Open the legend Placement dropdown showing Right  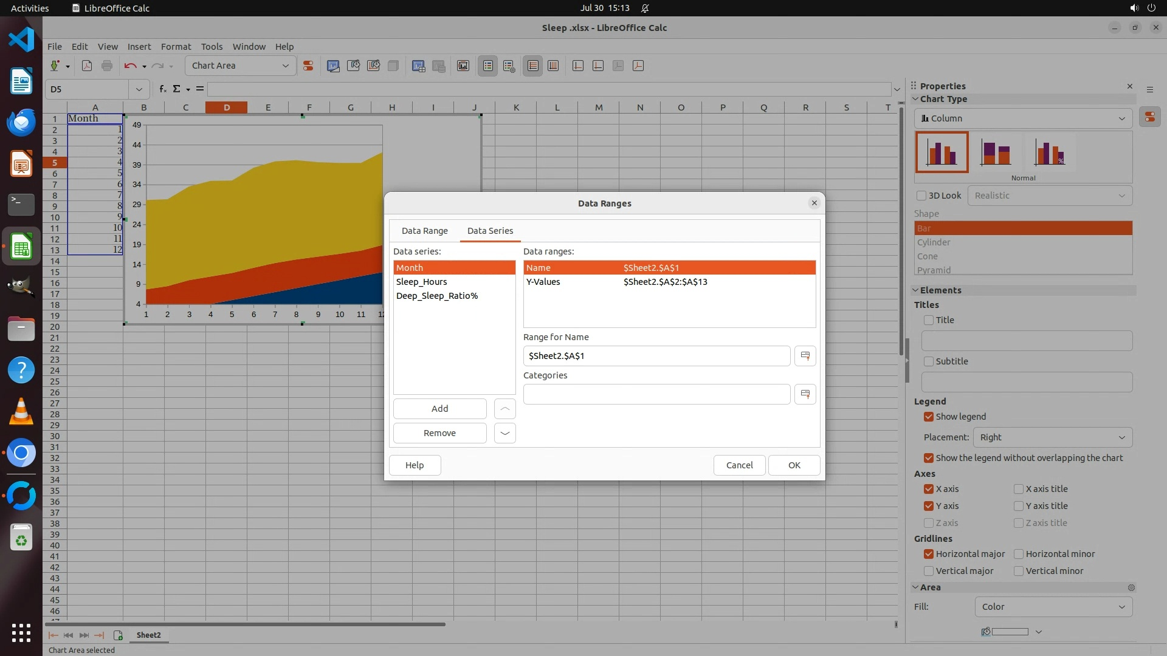point(1052,437)
